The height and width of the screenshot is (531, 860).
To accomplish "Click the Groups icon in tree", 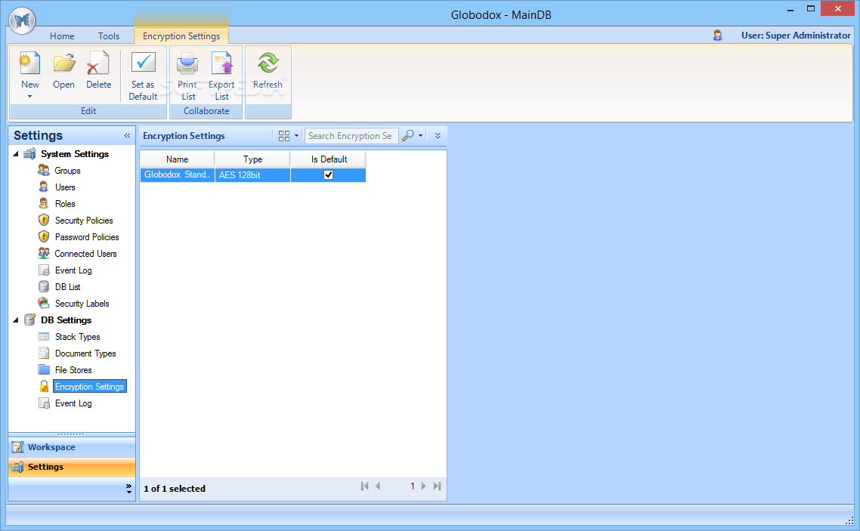I will tap(44, 171).
